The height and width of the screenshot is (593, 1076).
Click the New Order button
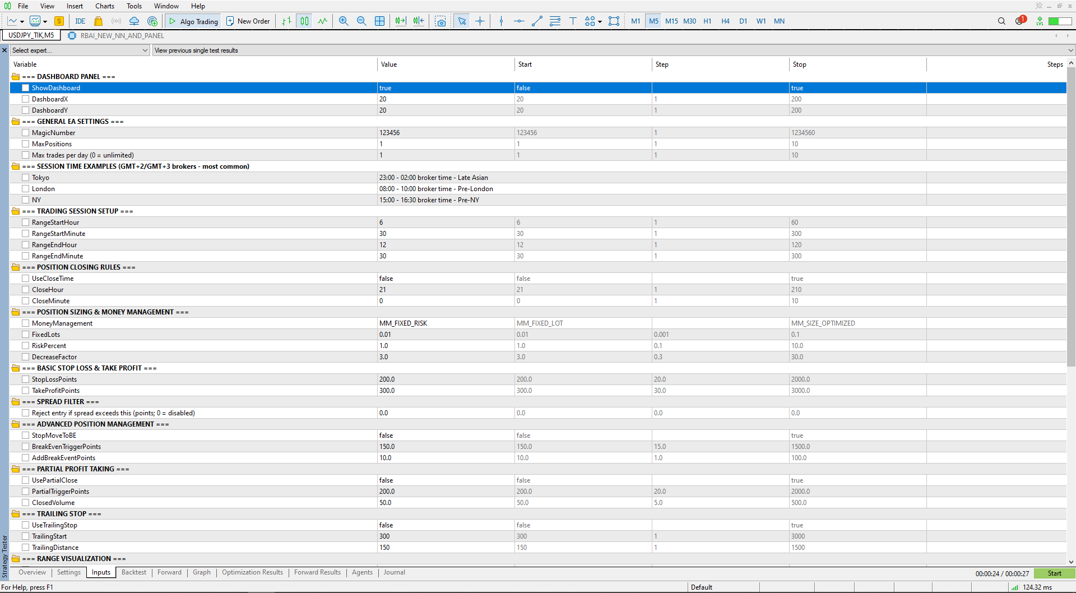pos(248,21)
